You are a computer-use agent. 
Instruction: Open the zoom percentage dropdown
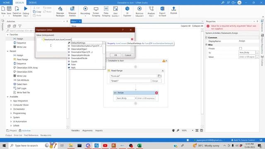192,130
